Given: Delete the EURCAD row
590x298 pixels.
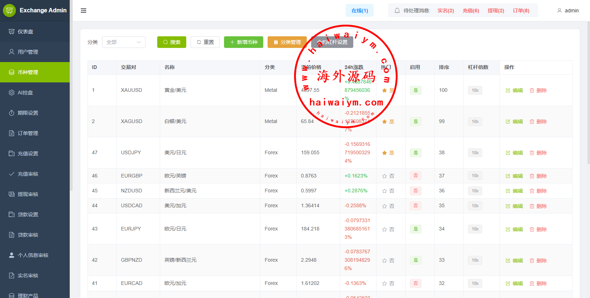Looking at the screenshot, I should coord(538,283).
